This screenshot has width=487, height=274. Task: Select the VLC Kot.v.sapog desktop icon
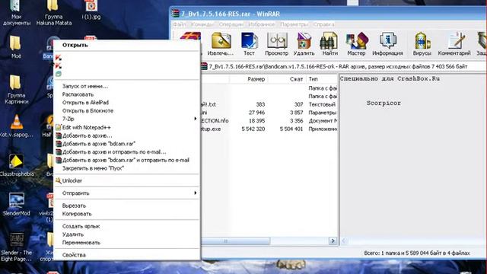click(16, 126)
